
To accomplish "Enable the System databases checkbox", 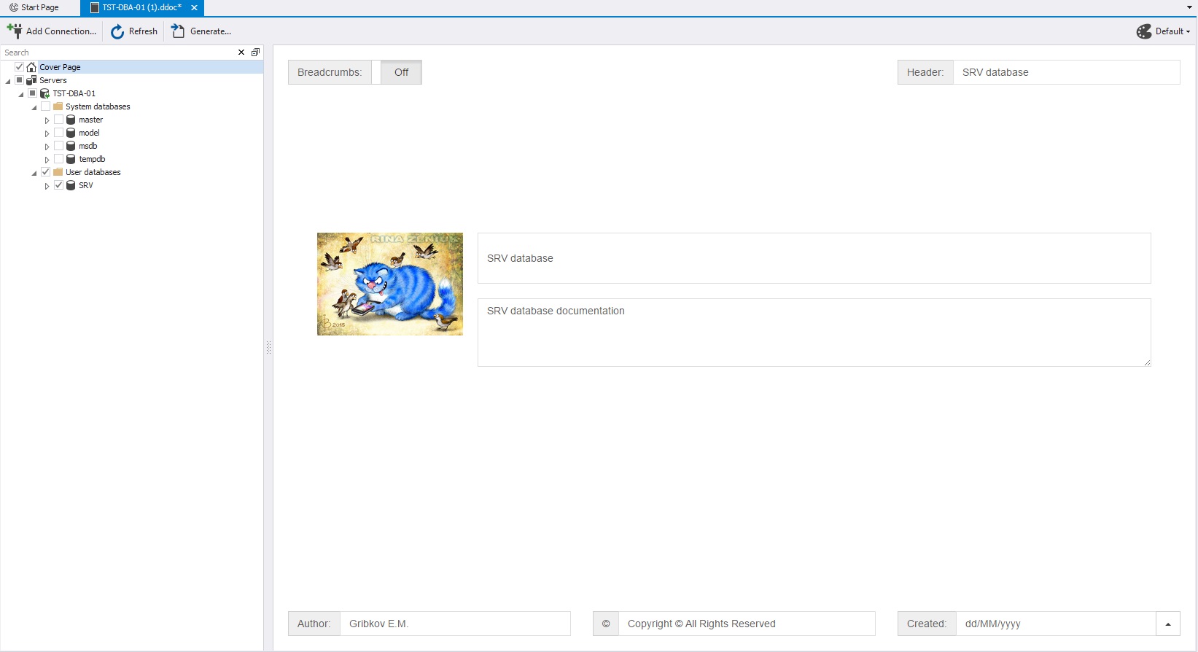I will pyautogui.click(x=46, y=106).
